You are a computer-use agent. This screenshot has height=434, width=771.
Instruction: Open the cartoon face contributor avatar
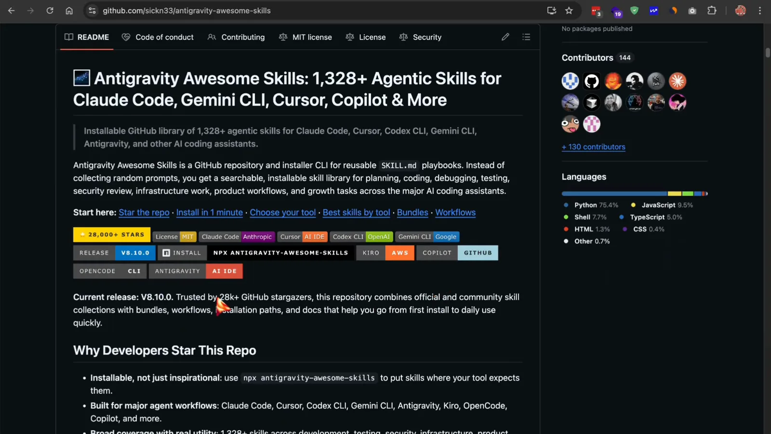(570, 124)
